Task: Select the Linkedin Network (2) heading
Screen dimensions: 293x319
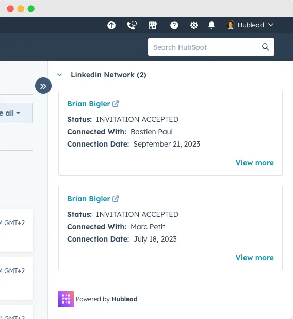Action: click(108, 75)
